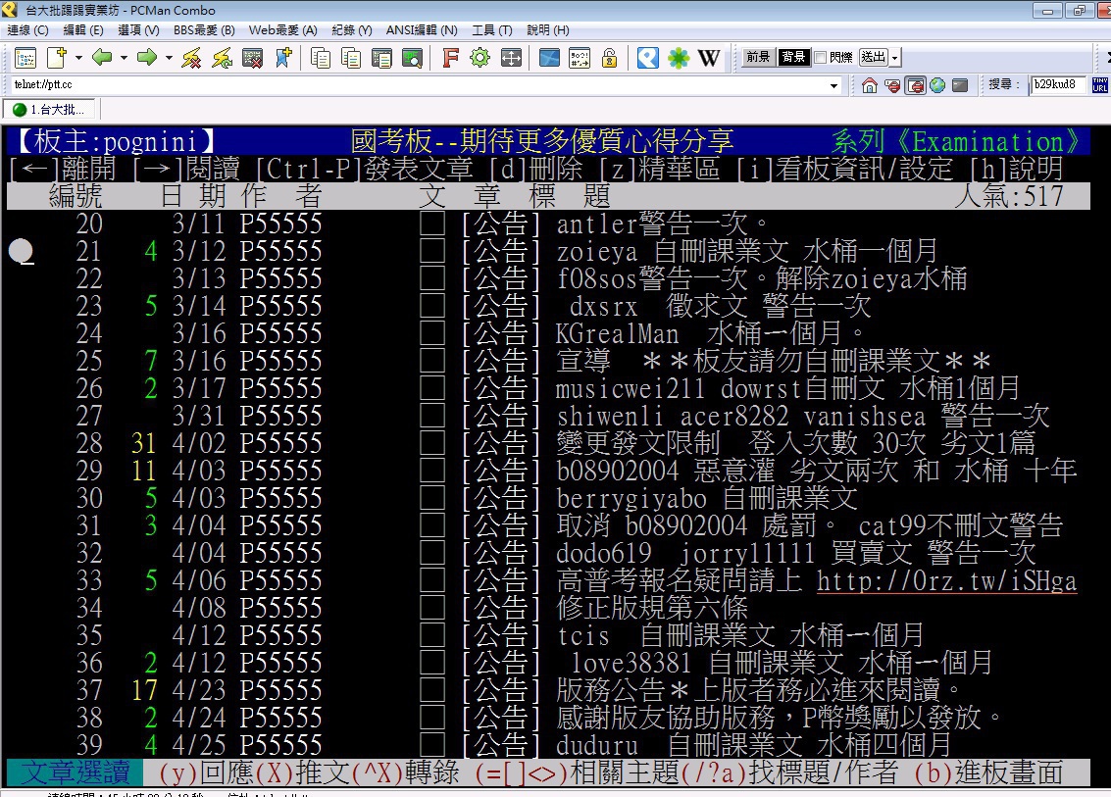
Task: Open the 選項 (V) menu
Action: tap(138, 29)
